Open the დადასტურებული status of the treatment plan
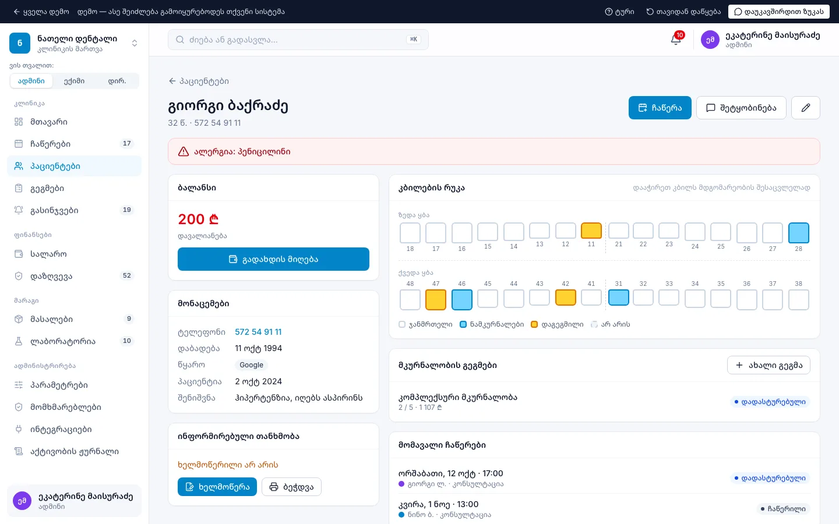Image resolution: width=839 pixels, height=524 pixels. (770, 402)
